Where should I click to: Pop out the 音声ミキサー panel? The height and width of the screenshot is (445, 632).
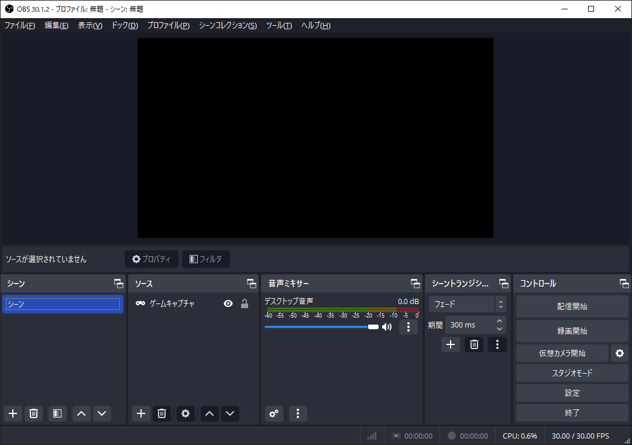415,283
